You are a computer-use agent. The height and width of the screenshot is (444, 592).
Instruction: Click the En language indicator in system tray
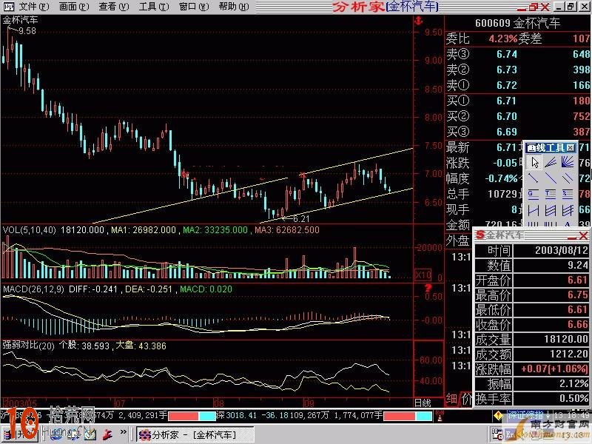[x=510, y=434]
